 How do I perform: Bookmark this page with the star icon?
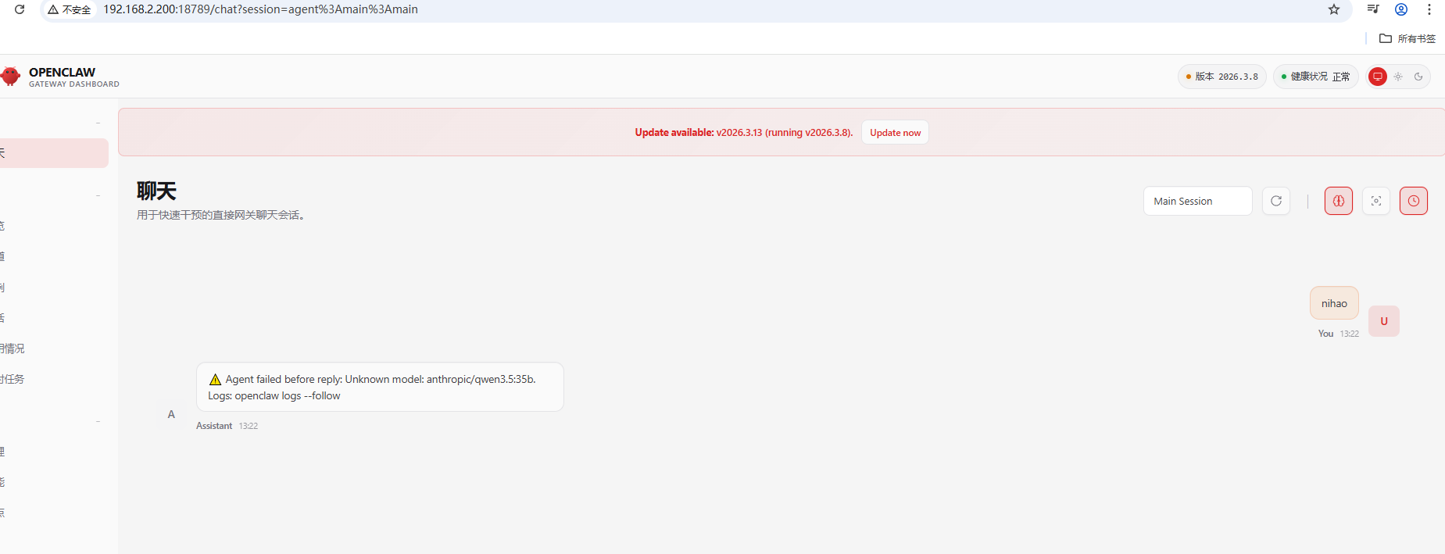click(x=1334, y=9)
